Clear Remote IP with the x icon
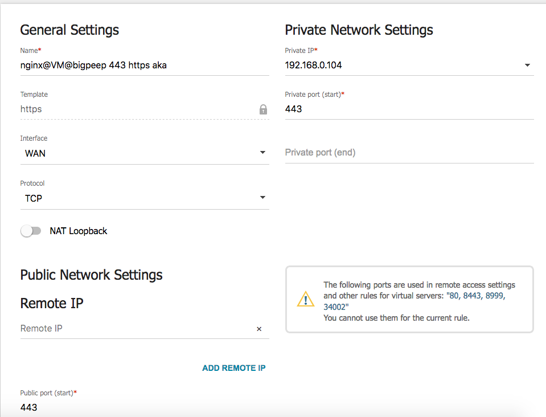Screen dimensions: 546x417 coord(259,329)
